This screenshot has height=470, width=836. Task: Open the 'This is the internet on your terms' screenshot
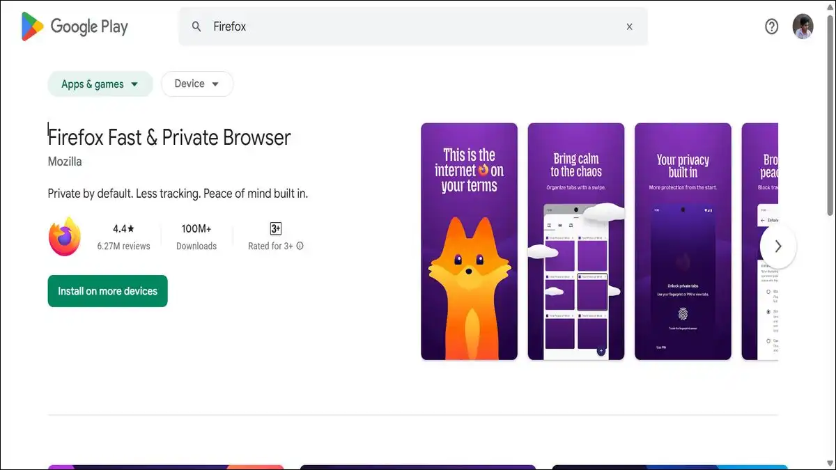coord(470,242)
